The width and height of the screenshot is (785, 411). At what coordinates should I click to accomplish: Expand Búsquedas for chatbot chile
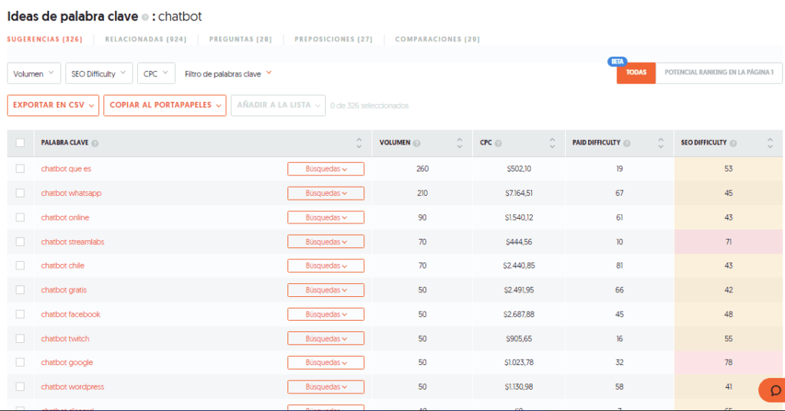[326, 266]
